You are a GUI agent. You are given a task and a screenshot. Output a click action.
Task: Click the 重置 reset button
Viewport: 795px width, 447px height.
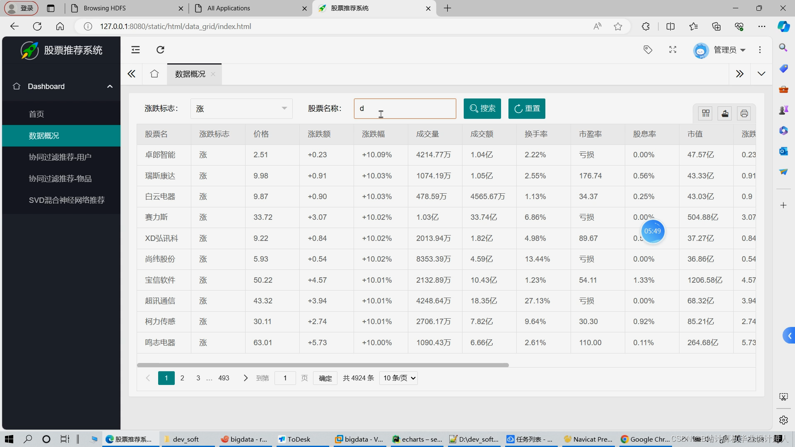pyautogui.click(x=527, y=108)
